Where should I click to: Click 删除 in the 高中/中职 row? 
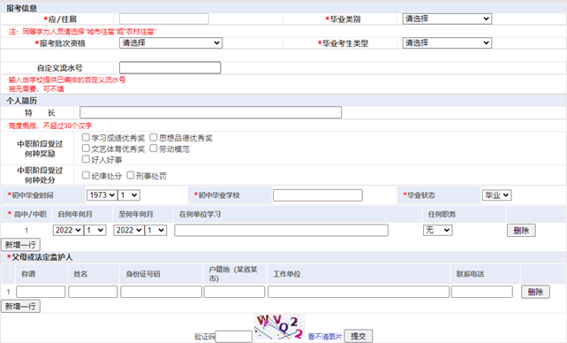[521, 231]
